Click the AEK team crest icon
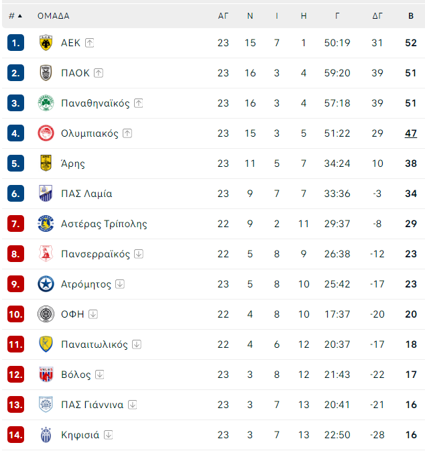 [46, 43]
